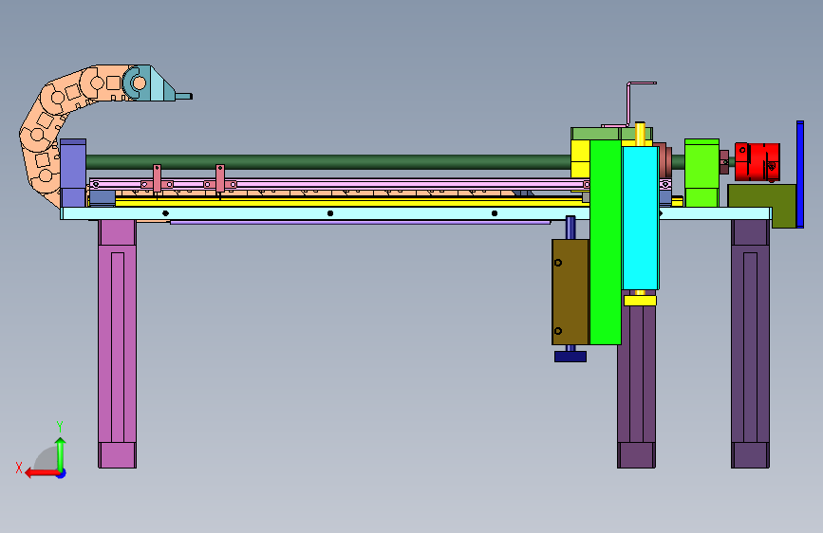Screen dimensions: 823x533
Task: Select the red shaft coupling
Action: point(757,161)
